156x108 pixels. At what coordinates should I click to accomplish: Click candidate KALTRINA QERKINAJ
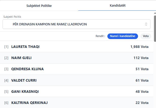click(29, 103)
